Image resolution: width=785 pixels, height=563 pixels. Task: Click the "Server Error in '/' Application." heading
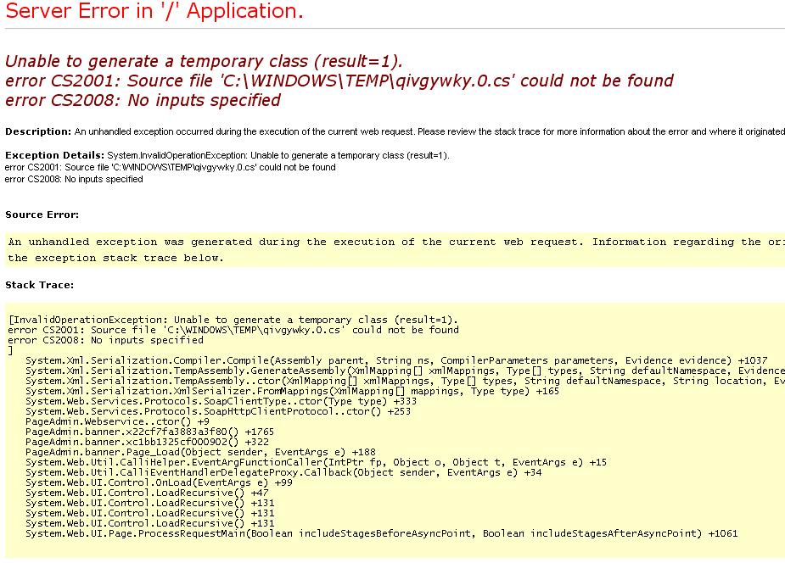coord(154,12)
